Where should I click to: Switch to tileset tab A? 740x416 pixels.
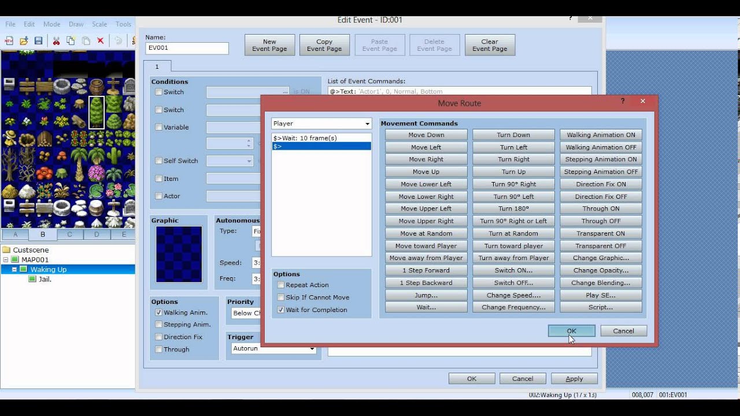tap(16, 235)
